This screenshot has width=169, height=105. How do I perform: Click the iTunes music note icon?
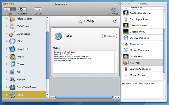pyautogui.click(x=12, y=64)
